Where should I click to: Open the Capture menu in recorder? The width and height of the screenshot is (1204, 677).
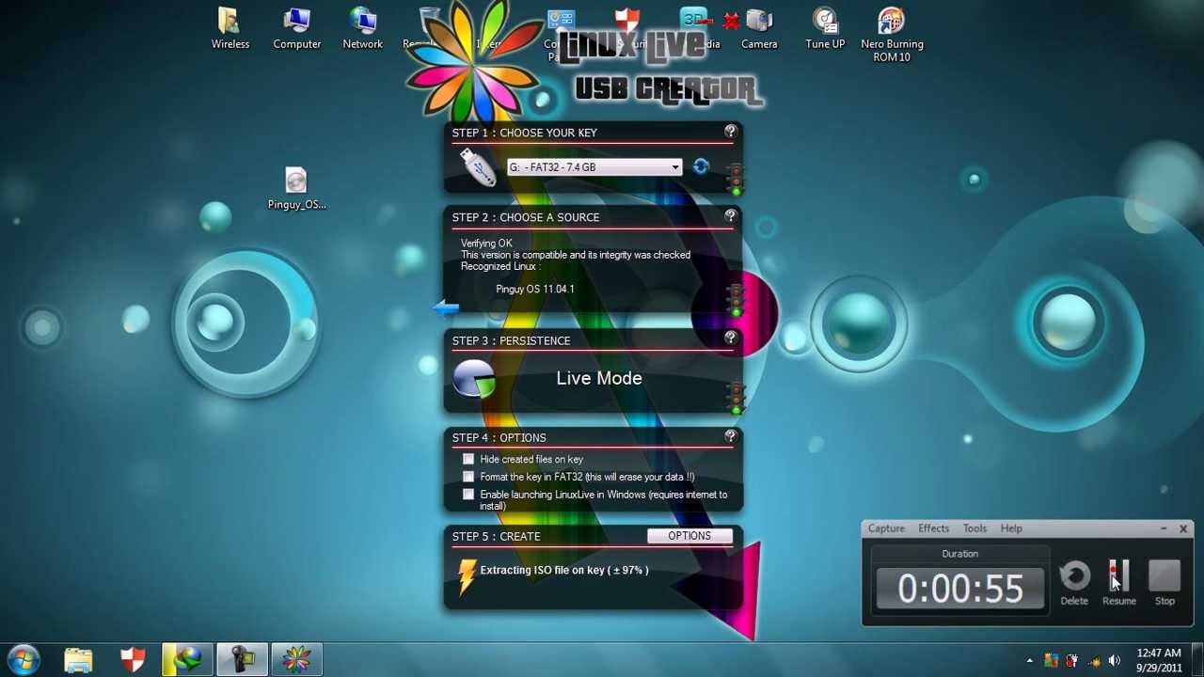point(886,528)
